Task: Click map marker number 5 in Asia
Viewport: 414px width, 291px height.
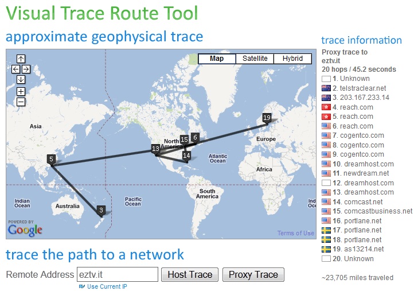Action: pos(51,159)
